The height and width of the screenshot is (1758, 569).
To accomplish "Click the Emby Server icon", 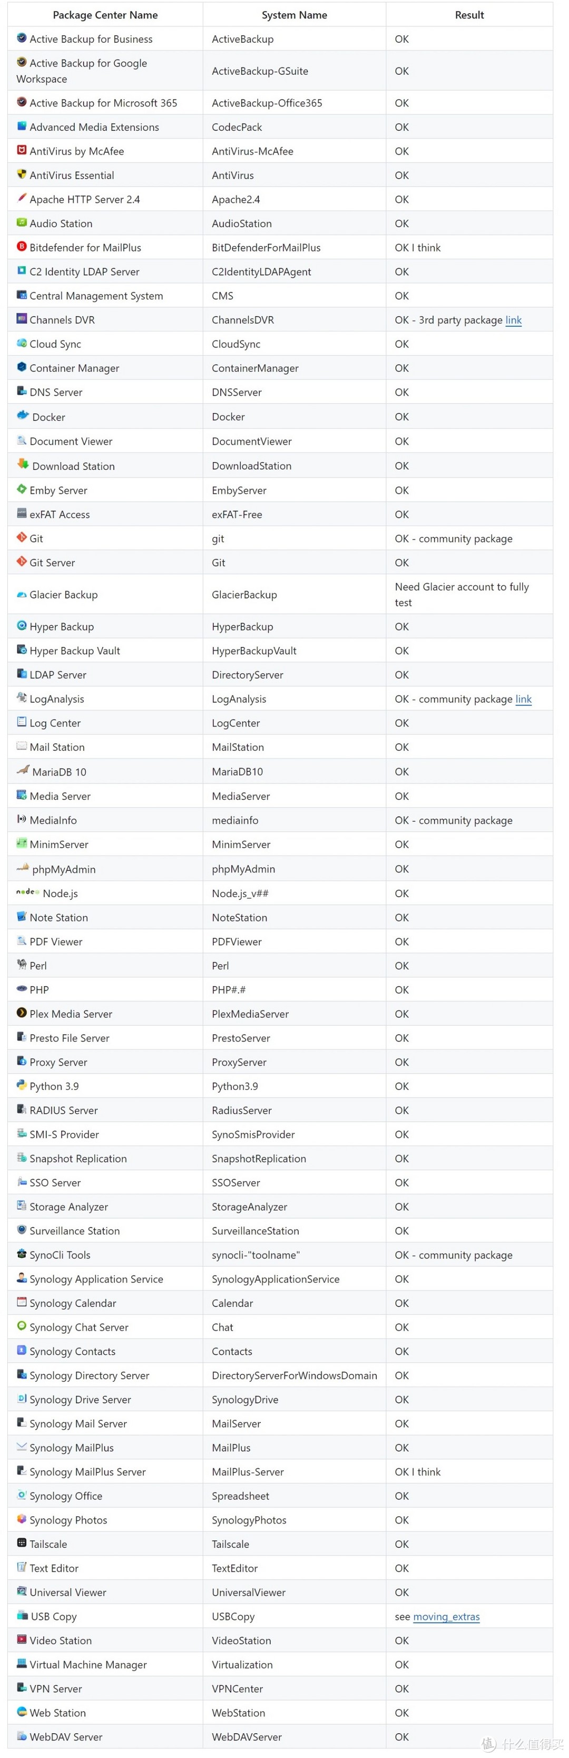I will coord(22,489).
